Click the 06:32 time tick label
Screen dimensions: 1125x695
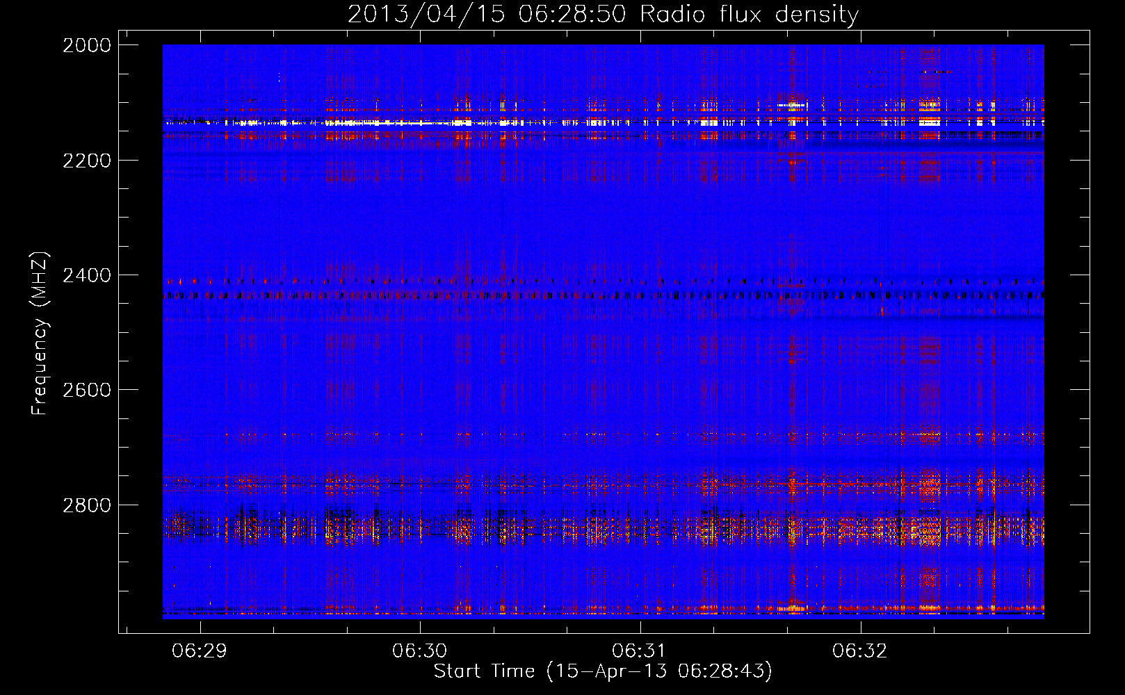tap(860, 651)
